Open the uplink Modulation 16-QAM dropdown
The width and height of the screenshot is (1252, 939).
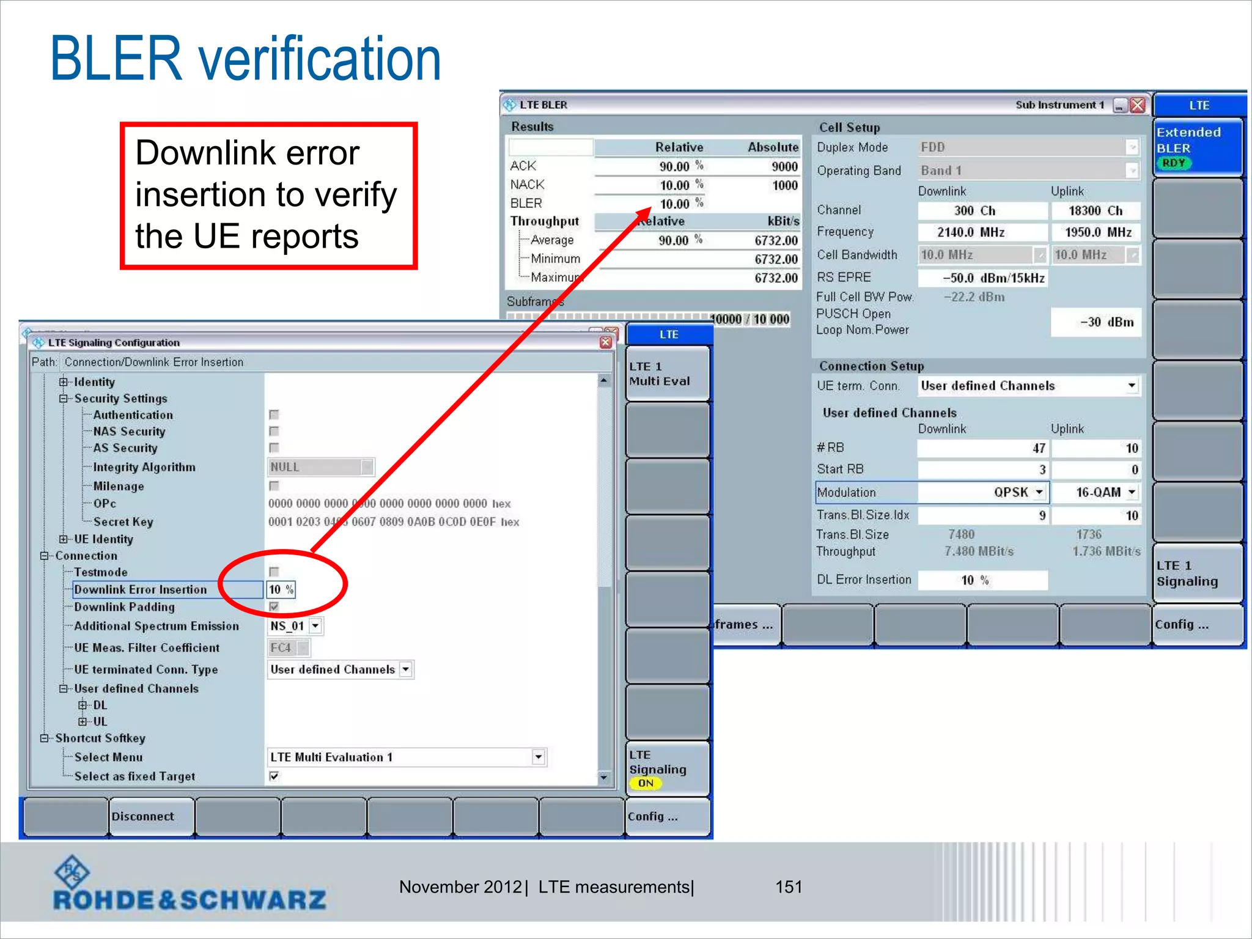pos(1132,492)
